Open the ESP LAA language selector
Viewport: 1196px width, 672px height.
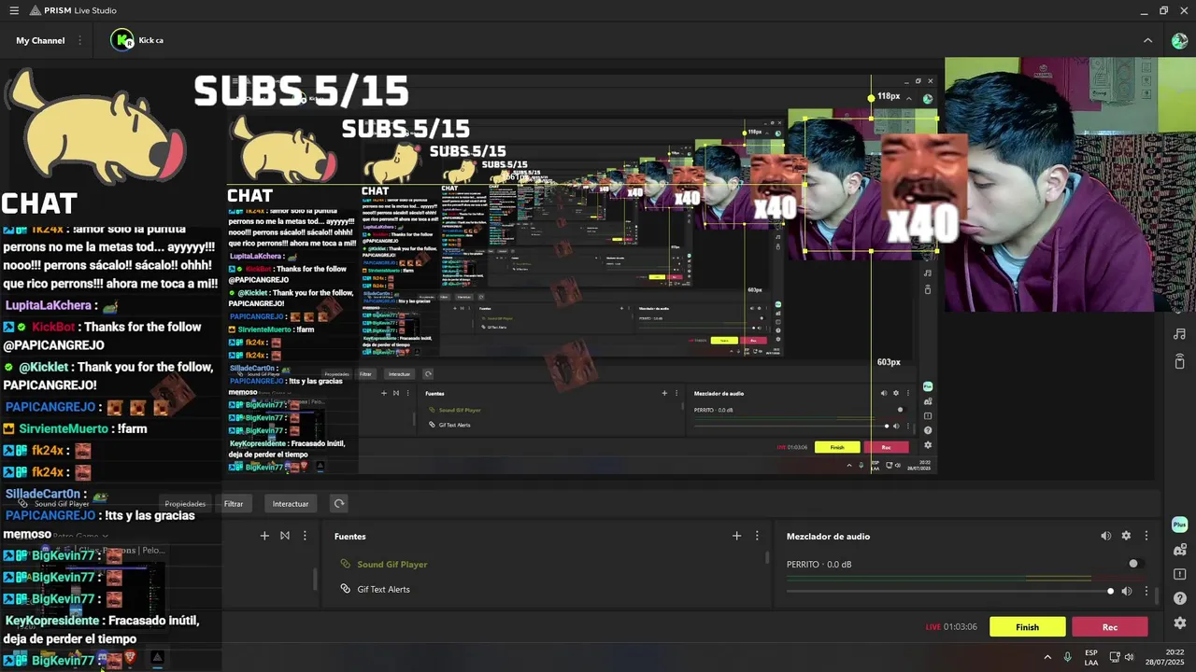click(x=1091, y=657)
